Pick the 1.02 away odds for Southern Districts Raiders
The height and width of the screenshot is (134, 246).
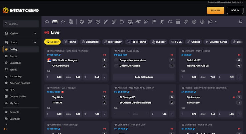tap(159, 114)
